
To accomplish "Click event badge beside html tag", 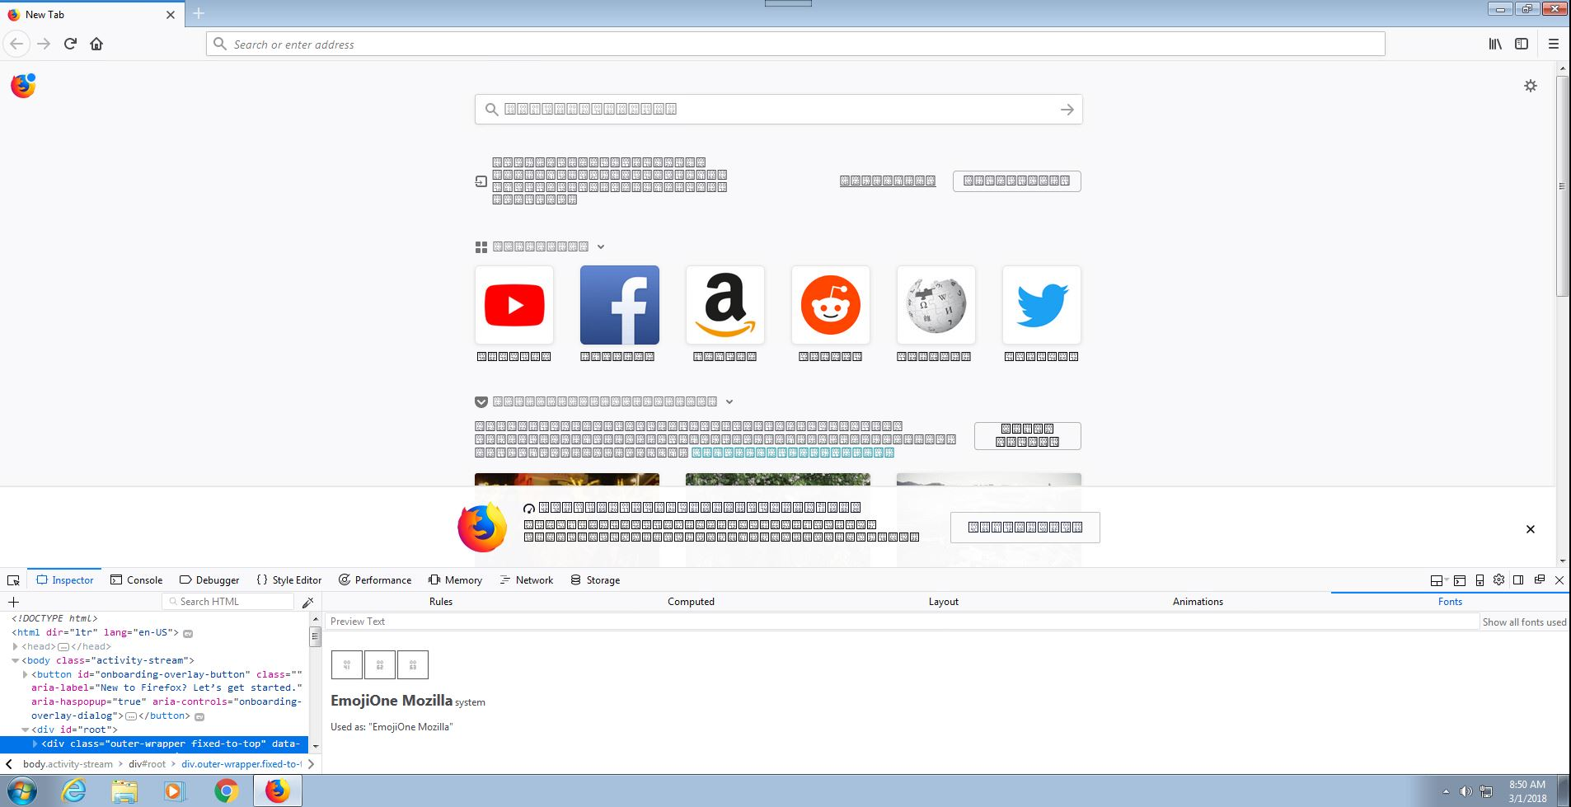I will tap(188, 633).
